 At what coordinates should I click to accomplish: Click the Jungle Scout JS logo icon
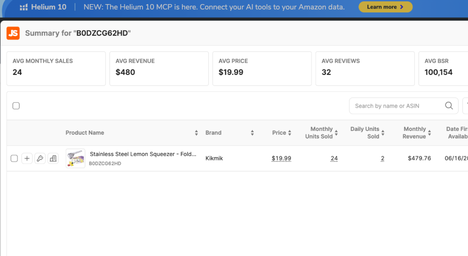pos(13,33)
